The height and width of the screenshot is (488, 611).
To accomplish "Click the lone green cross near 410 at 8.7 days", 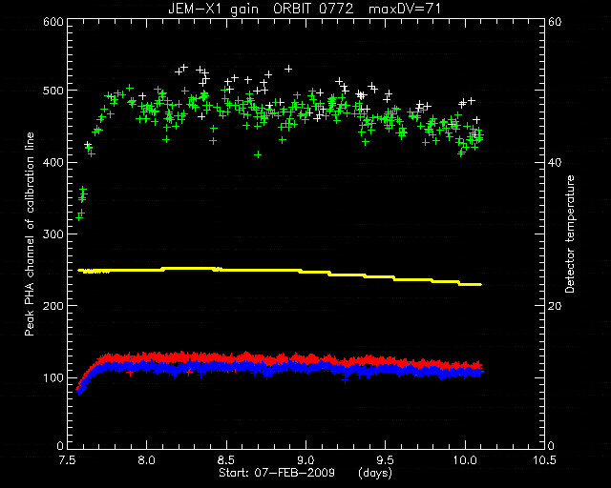I will point(258,155).
